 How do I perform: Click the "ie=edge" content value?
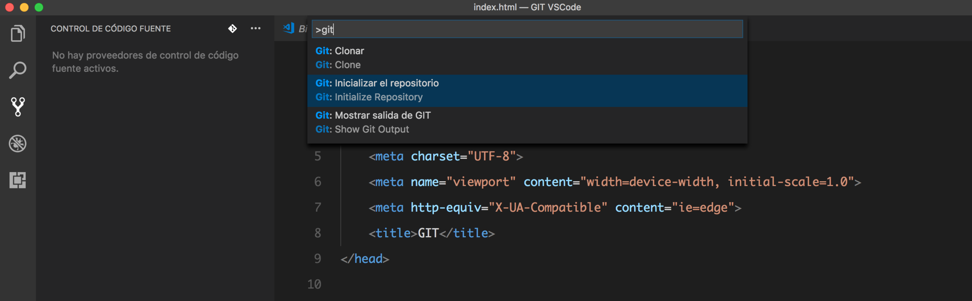tap(703, 207)
